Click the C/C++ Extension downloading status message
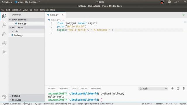The height and width of the screenshot is (105, 187). pos(74,104)
